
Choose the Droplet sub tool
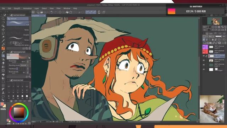18,34
